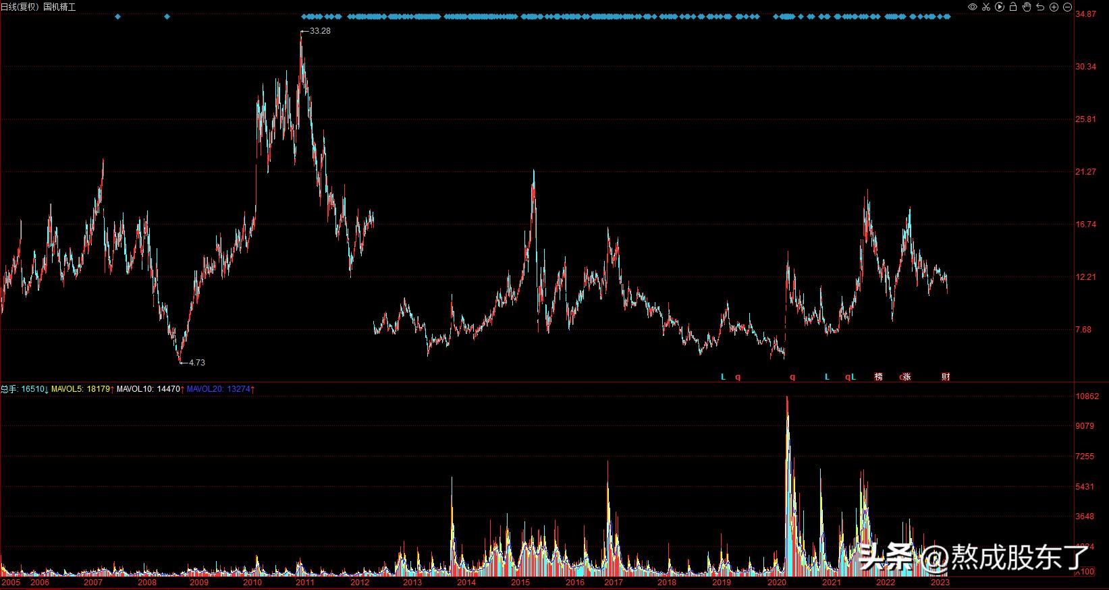Image resolution: width=1109 pixels, height=590 pixels.
Task: Click the 25.81 price axis value
Action: click(1086, 119)
